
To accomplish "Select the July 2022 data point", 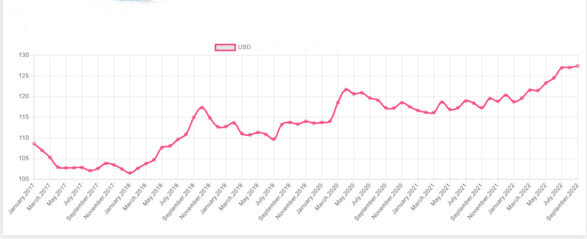I will pos(562,68).
